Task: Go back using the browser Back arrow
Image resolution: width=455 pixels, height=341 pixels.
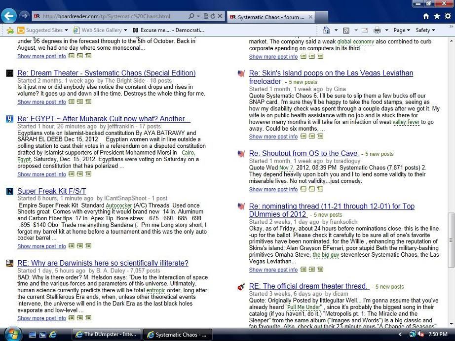Action: 9,16
